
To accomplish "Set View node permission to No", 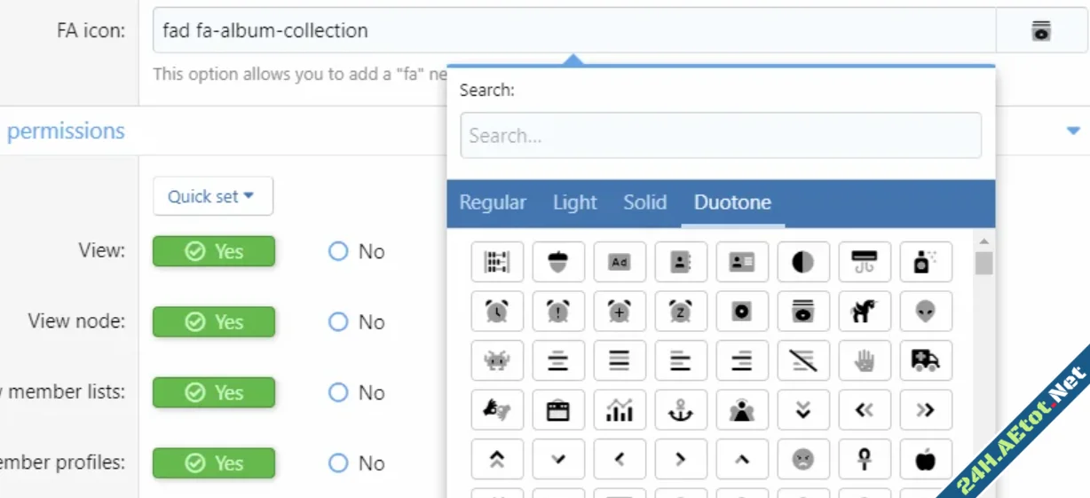I will point(338,321).
